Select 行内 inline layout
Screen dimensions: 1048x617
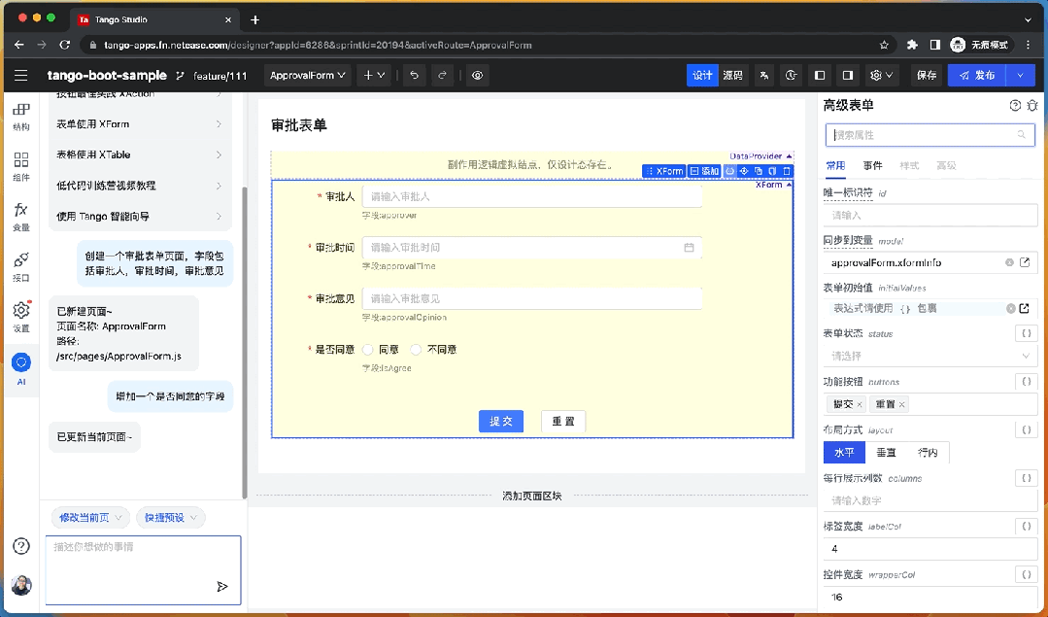[928, 453]
